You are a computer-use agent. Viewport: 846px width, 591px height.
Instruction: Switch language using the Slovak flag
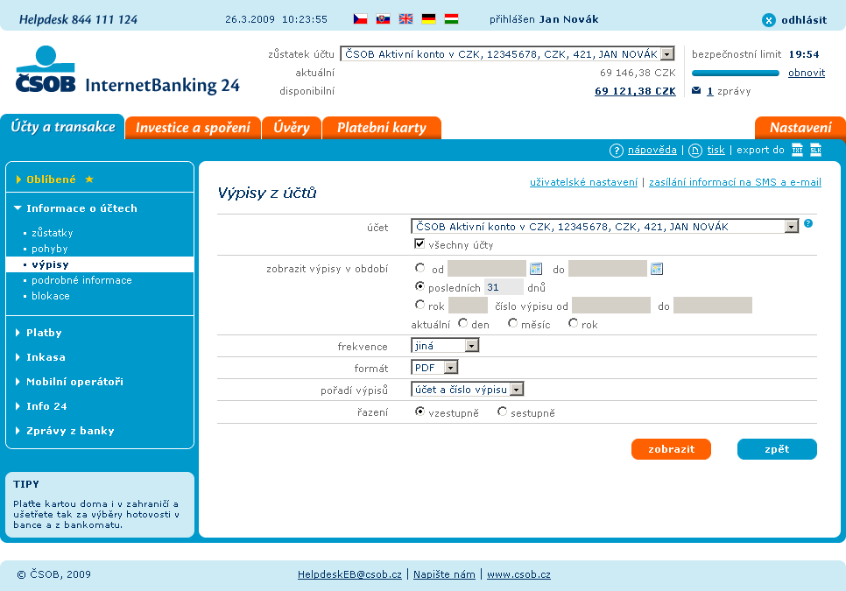tap(383, 19)
